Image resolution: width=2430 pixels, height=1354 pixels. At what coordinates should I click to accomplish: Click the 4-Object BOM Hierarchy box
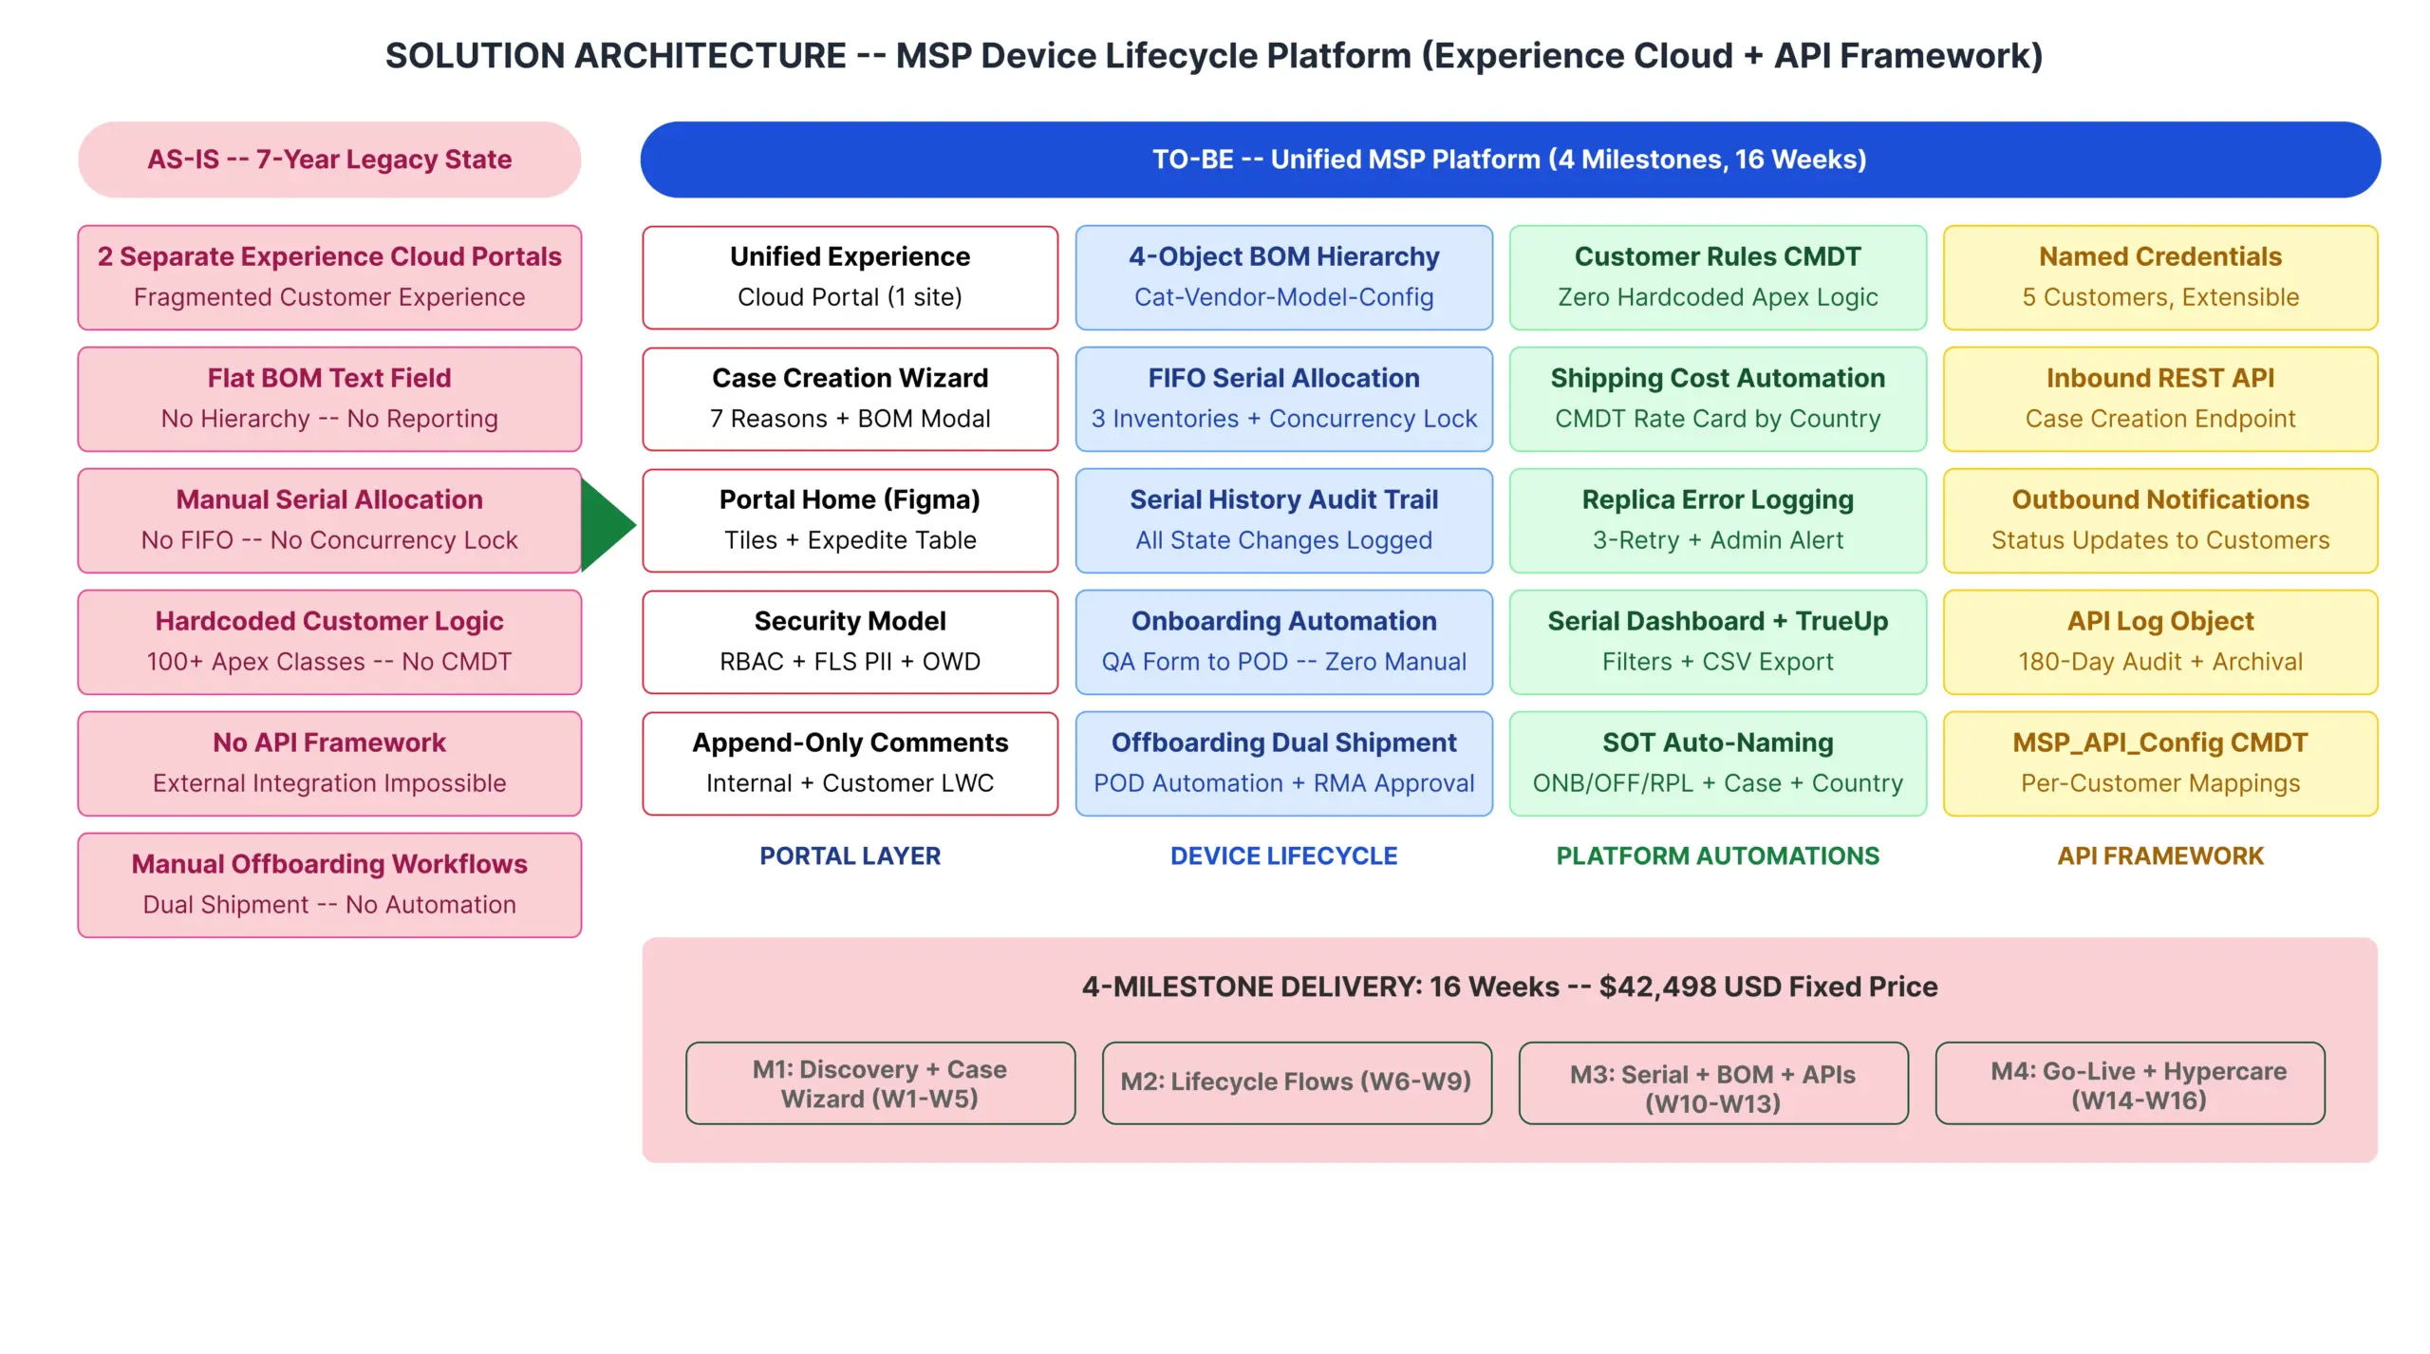(1283, 276)
